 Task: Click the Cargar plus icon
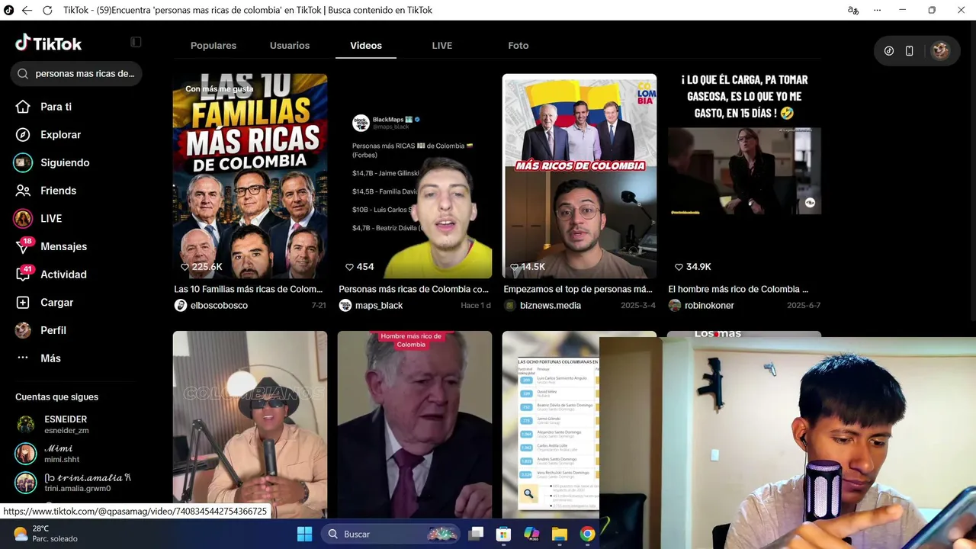pyautogui.click(x=23, y=303)
